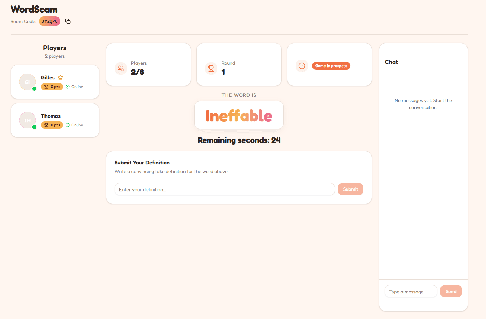Click the Round trophy icon
Image resolution: width=486 pixels, height=319 pixels.
click(x=211, y=69)
